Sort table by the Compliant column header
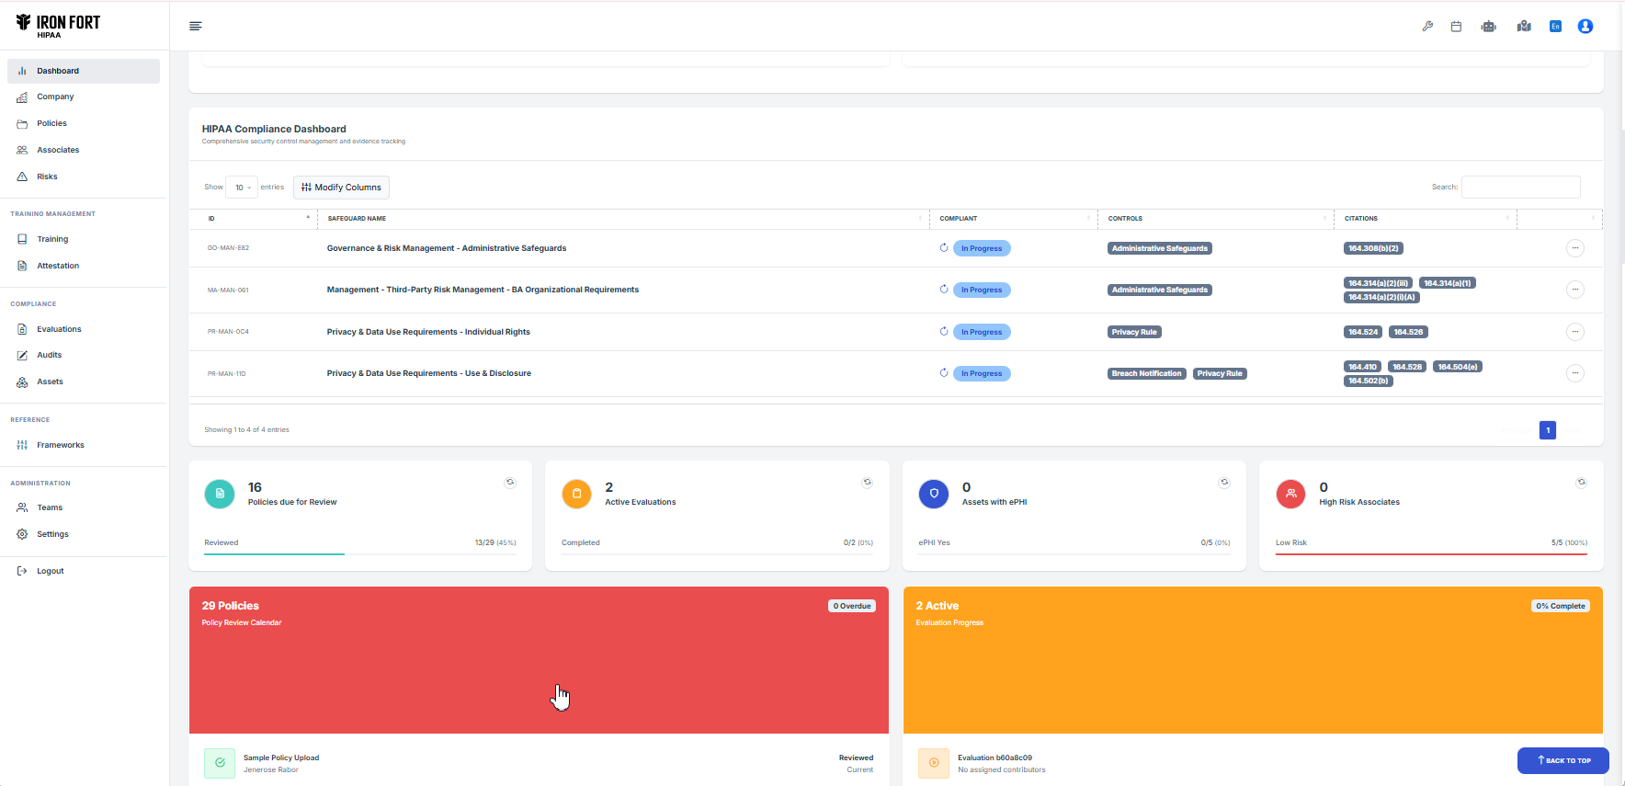Viewport: 1625px width, 786px height. pyautogui.click(x=1011, y=219)
